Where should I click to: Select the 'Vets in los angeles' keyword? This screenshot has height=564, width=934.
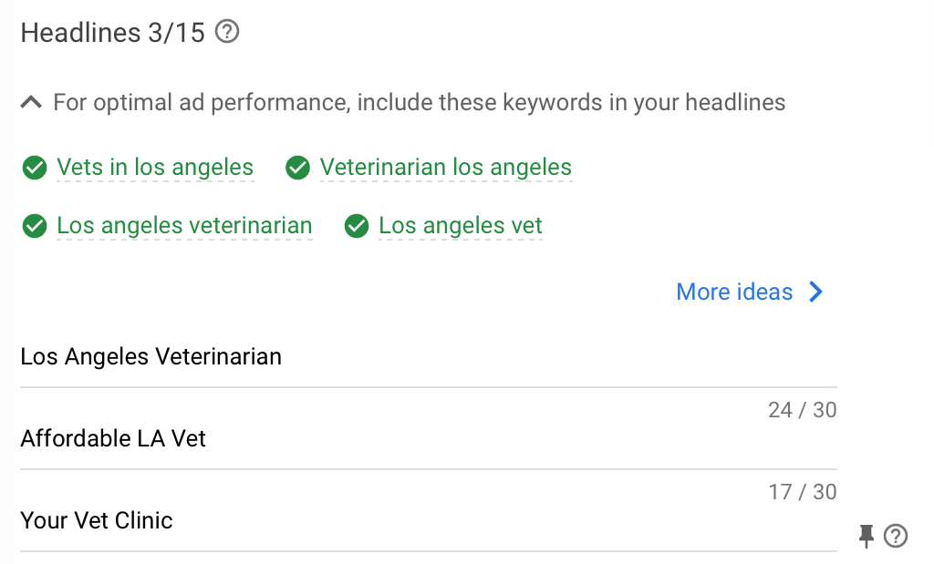click(x=155, y=168)
